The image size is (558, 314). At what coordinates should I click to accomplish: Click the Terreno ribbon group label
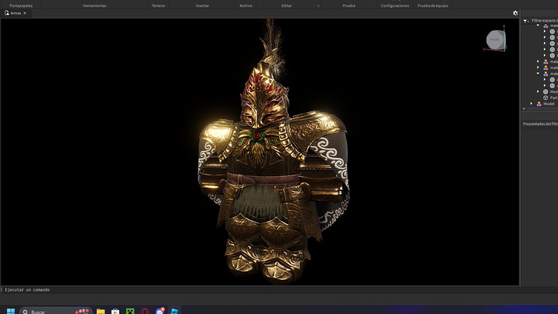pos(158,6)
